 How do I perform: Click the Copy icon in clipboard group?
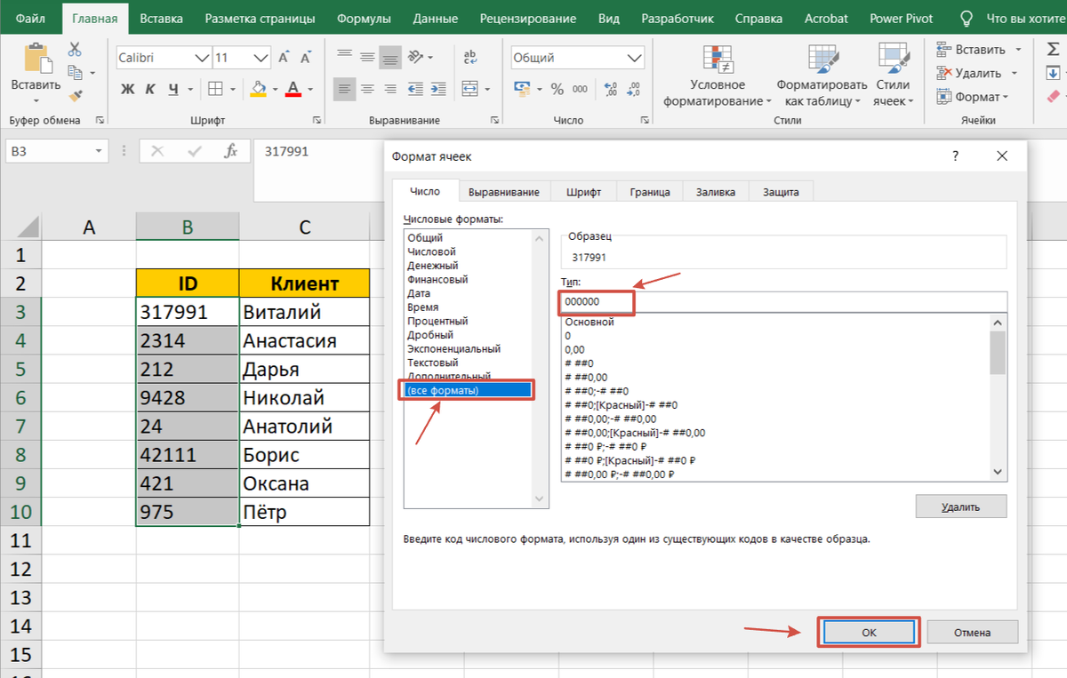click(x=75, y=73)
